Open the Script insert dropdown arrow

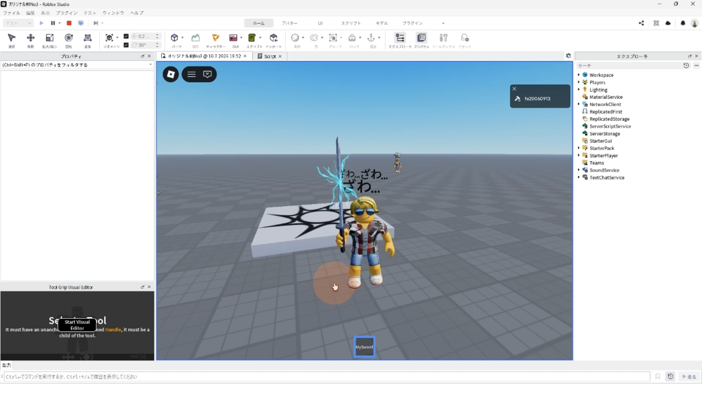(x=260, y=38)
